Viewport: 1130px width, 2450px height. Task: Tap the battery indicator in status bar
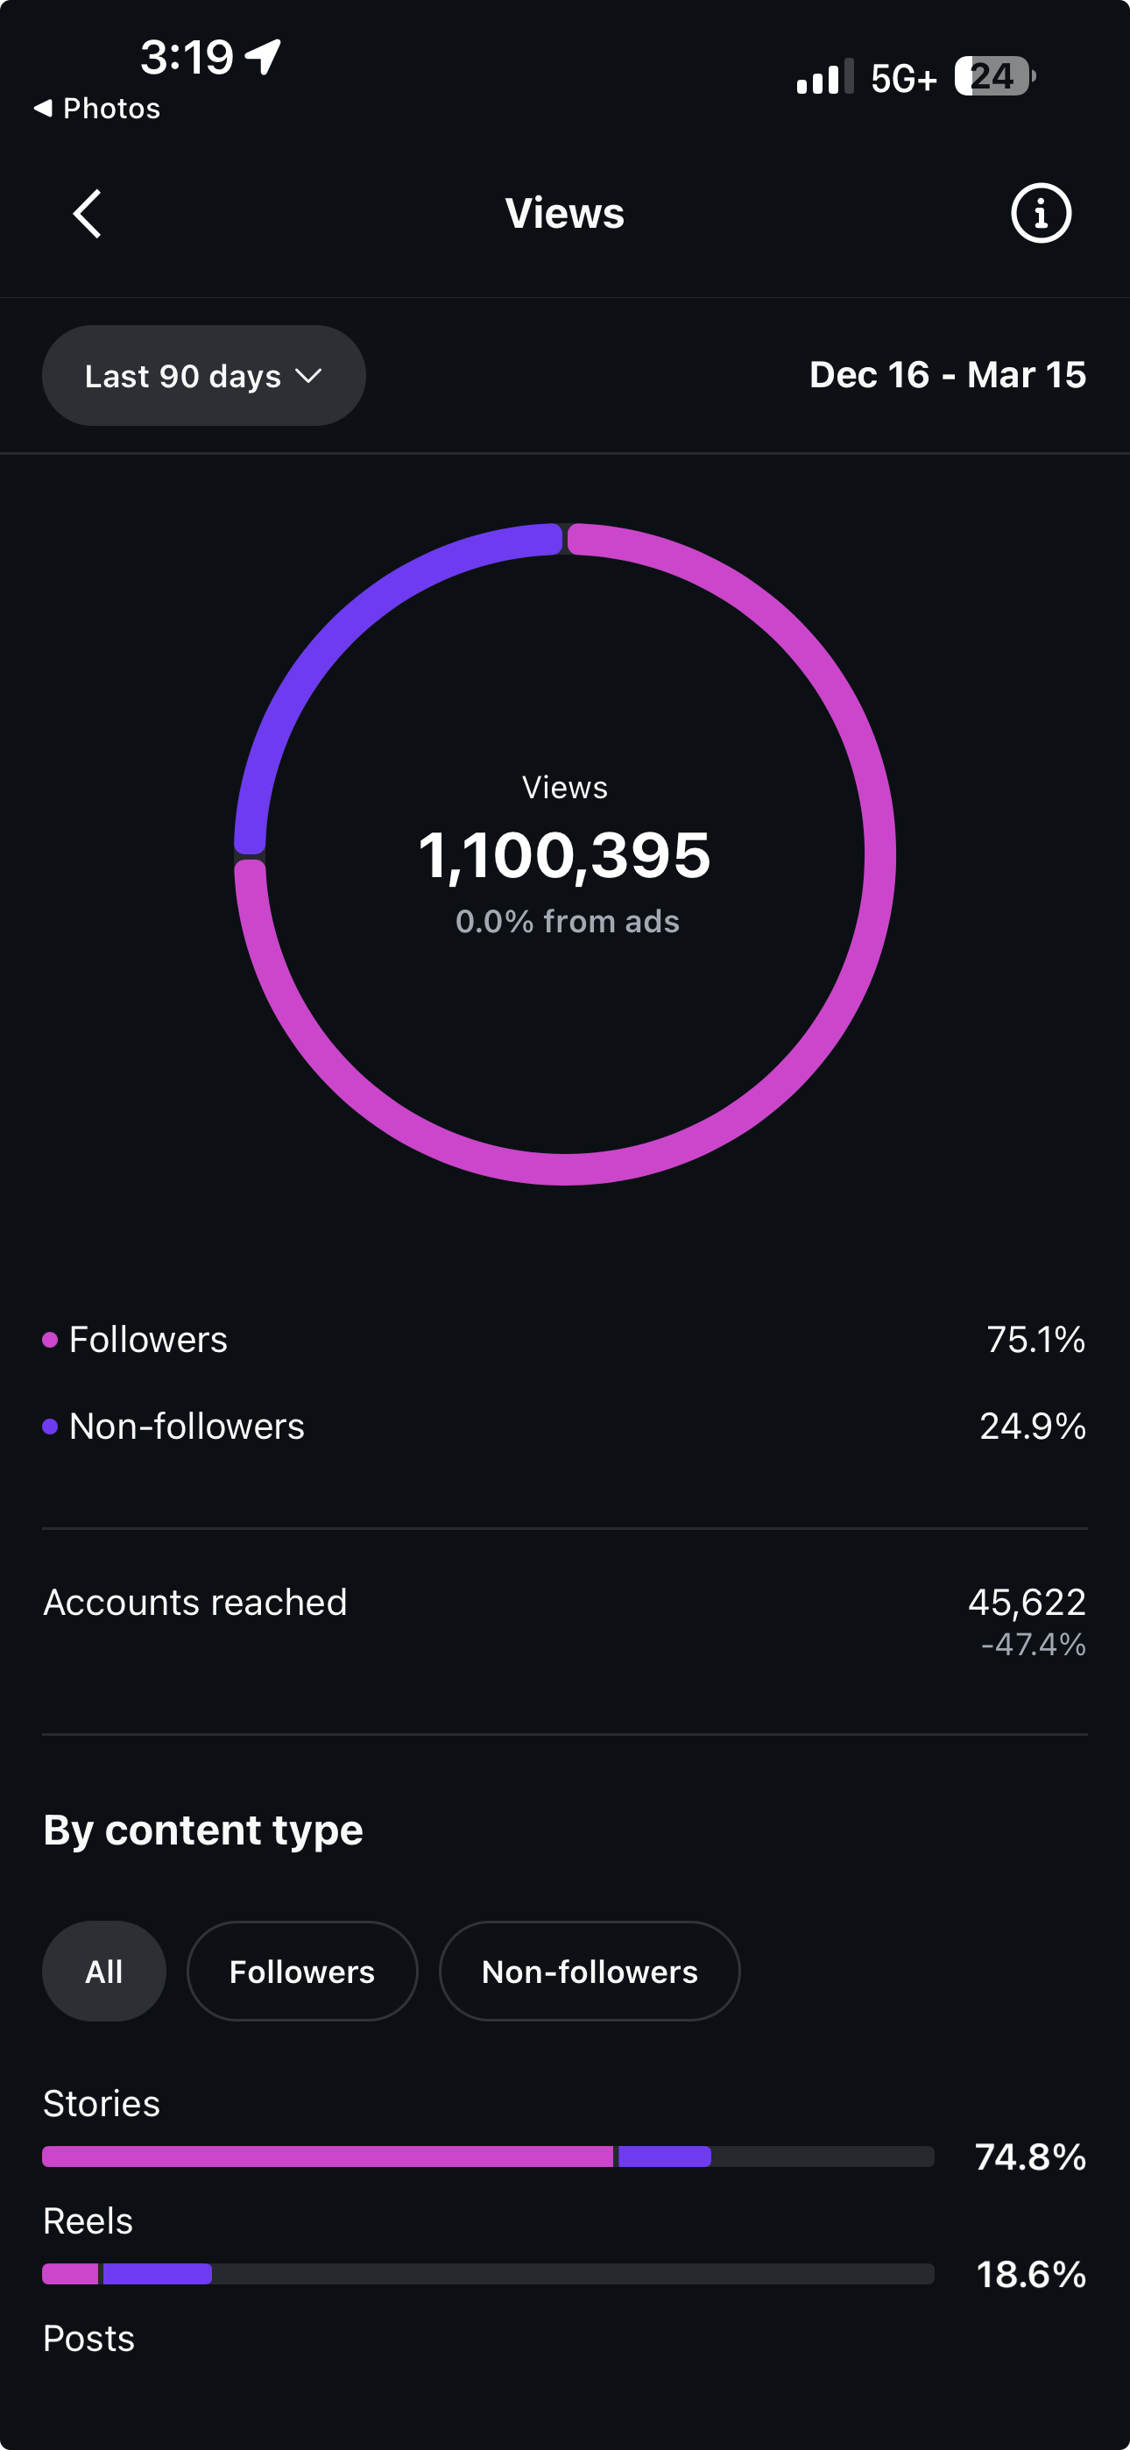(995, 76)
